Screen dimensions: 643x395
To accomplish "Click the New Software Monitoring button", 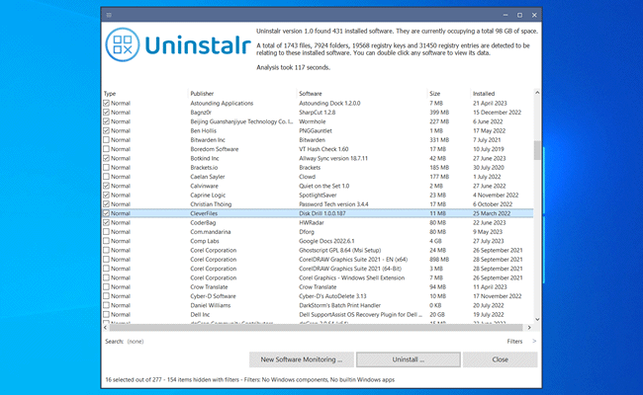I will pos(302,359).
